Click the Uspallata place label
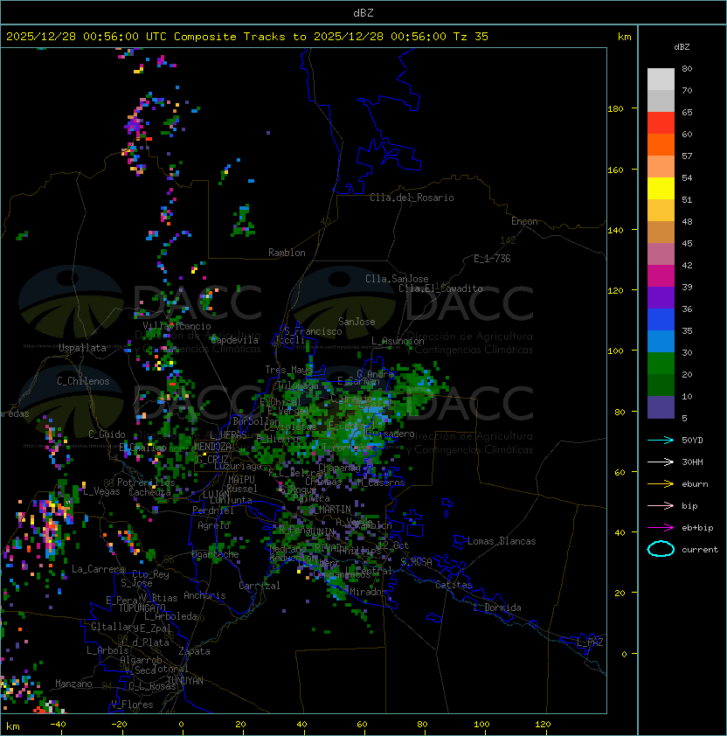This screenshot has height=736, width=727. [x=82, y=348]
